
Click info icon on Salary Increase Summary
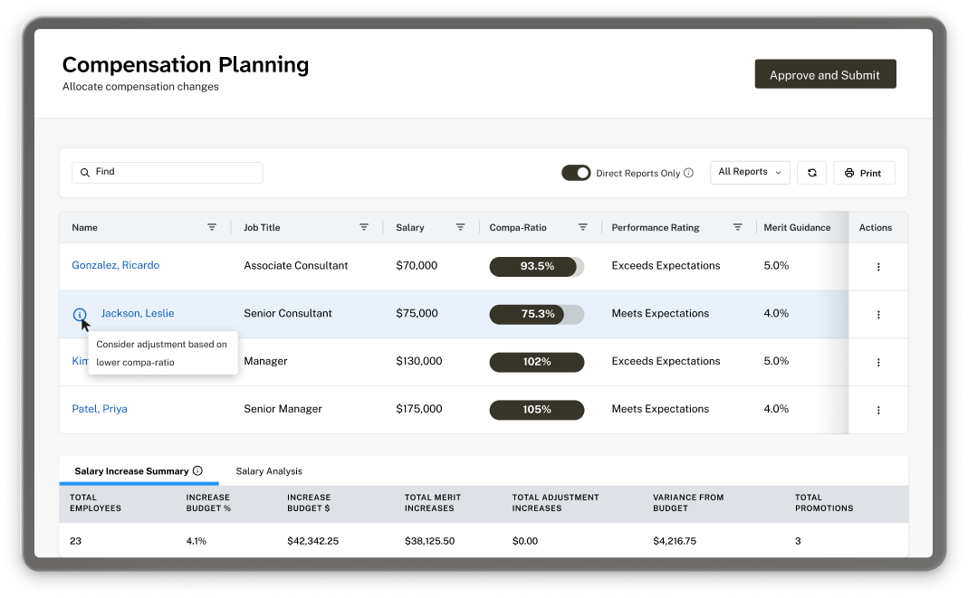(197, 471)
